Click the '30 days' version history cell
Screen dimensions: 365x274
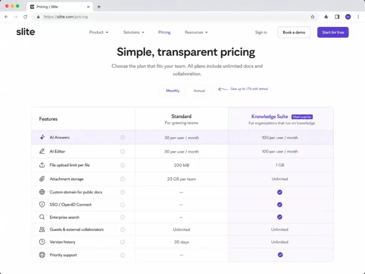[x=181, y=242]
